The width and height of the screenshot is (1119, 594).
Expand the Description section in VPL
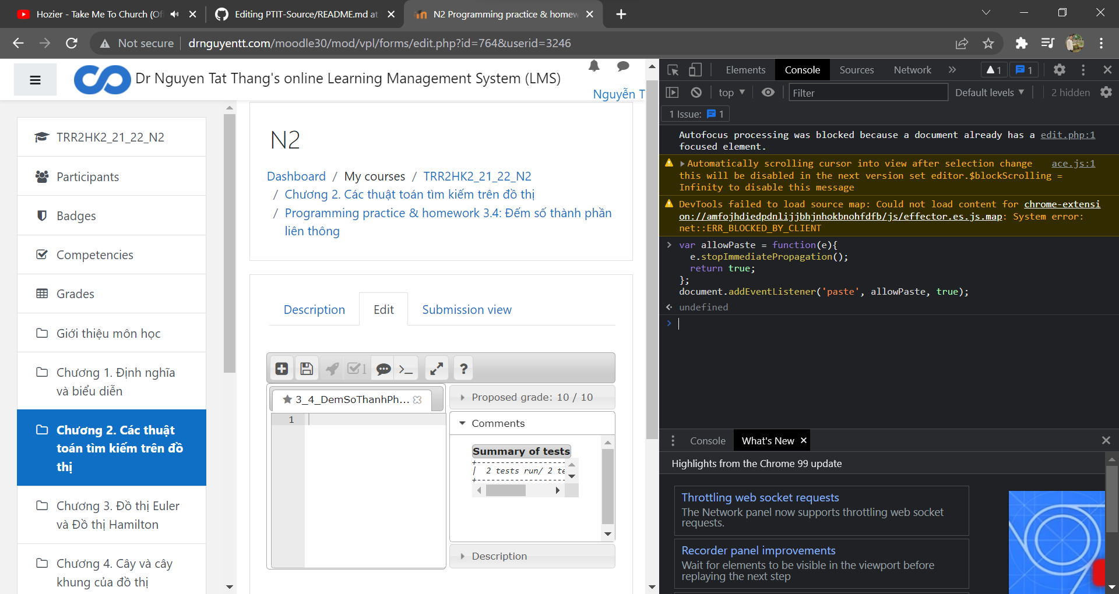click(532, 556)
